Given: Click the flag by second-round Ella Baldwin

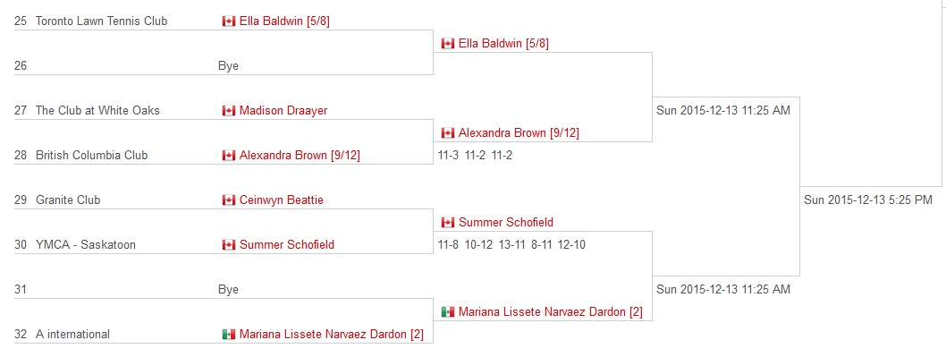Looking at the screenshot, I should [x=448, y=44].
